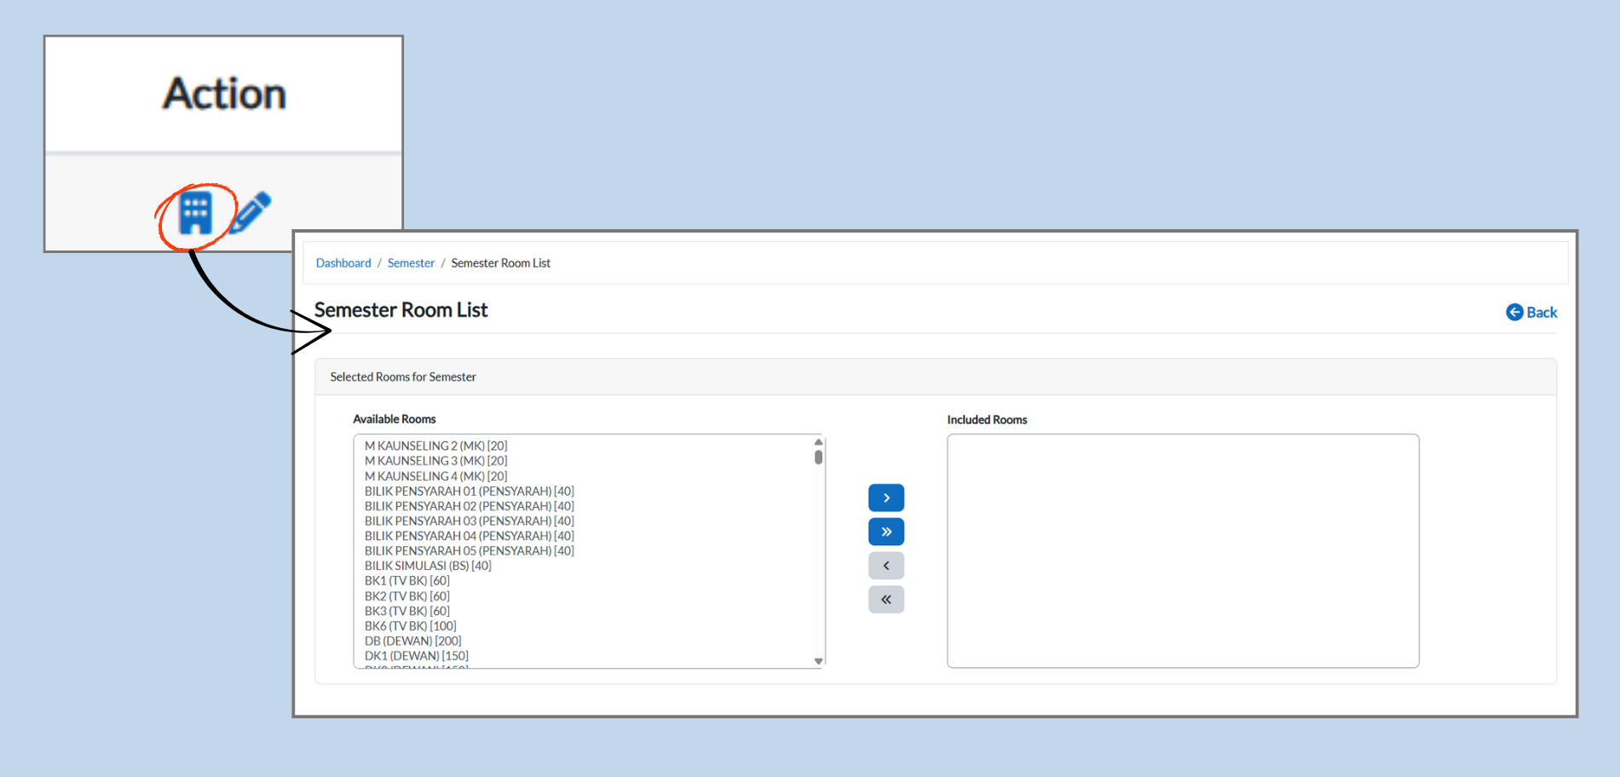Choose BILIK SIMULASI (BS) [40] room

coord(428,566)
